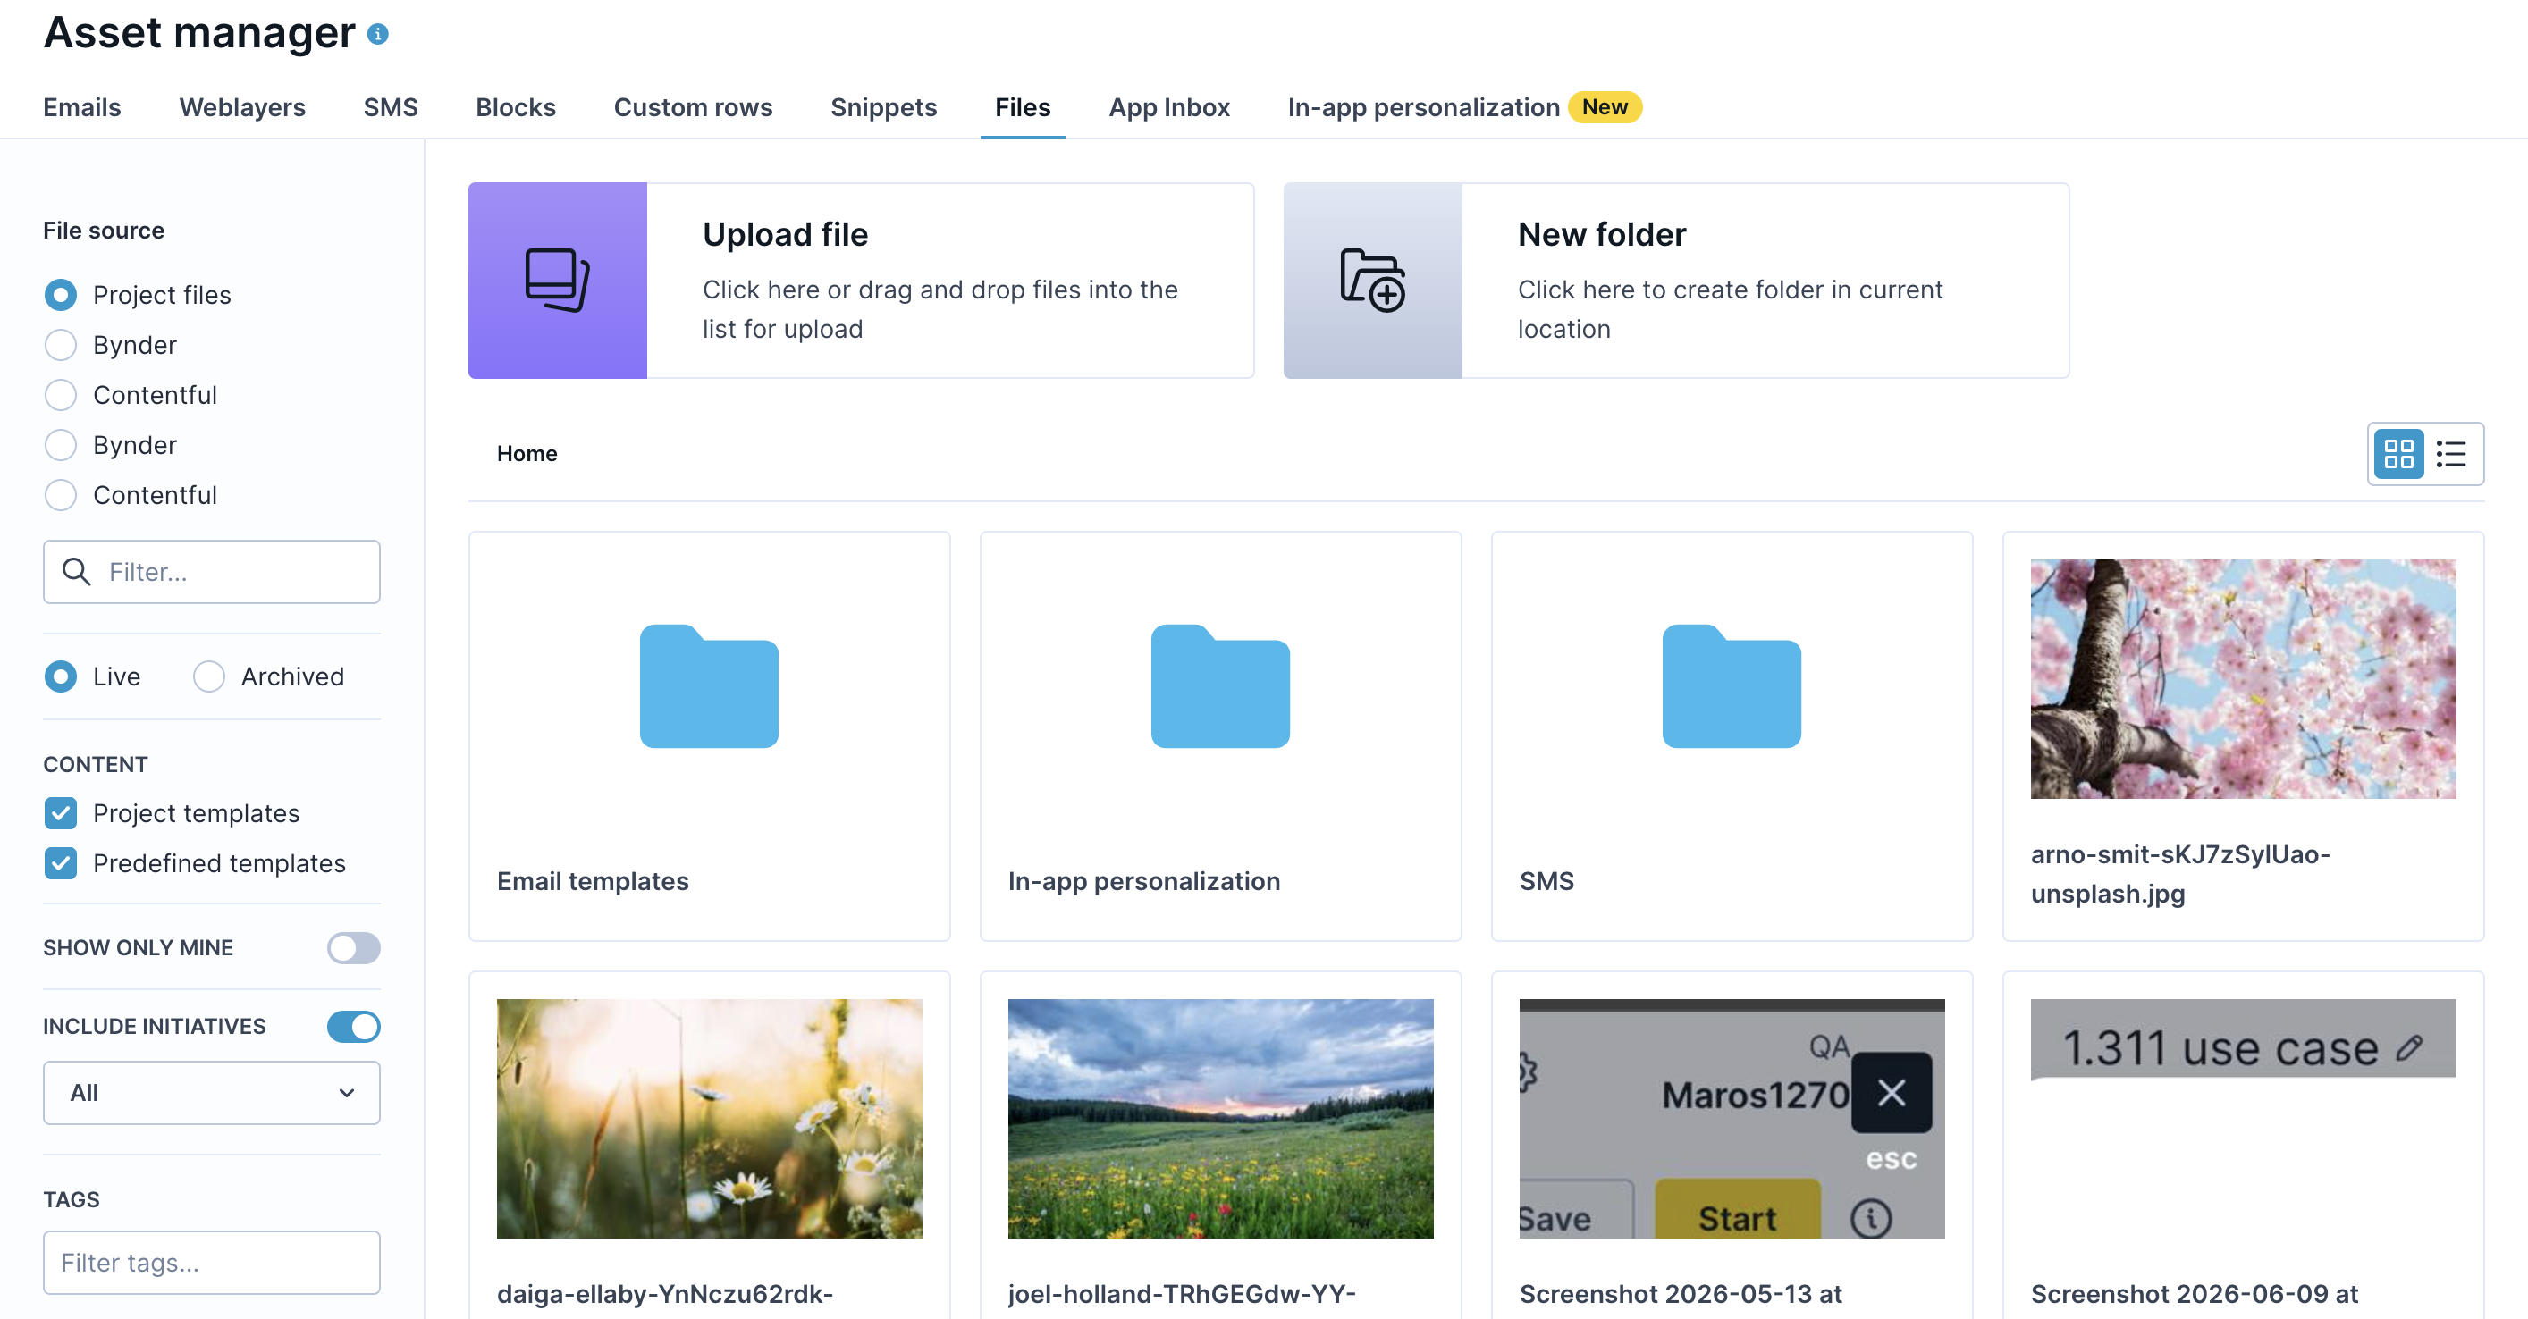Click the New folder card title
The height and width of the screenshot is (1319, 2528).
click(x=1603, y=234)
